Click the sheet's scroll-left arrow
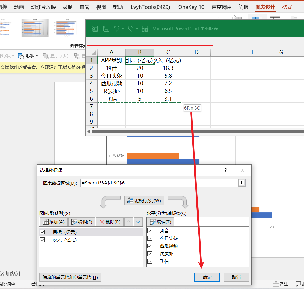This screenshot has height=289, width=304. 89,132
